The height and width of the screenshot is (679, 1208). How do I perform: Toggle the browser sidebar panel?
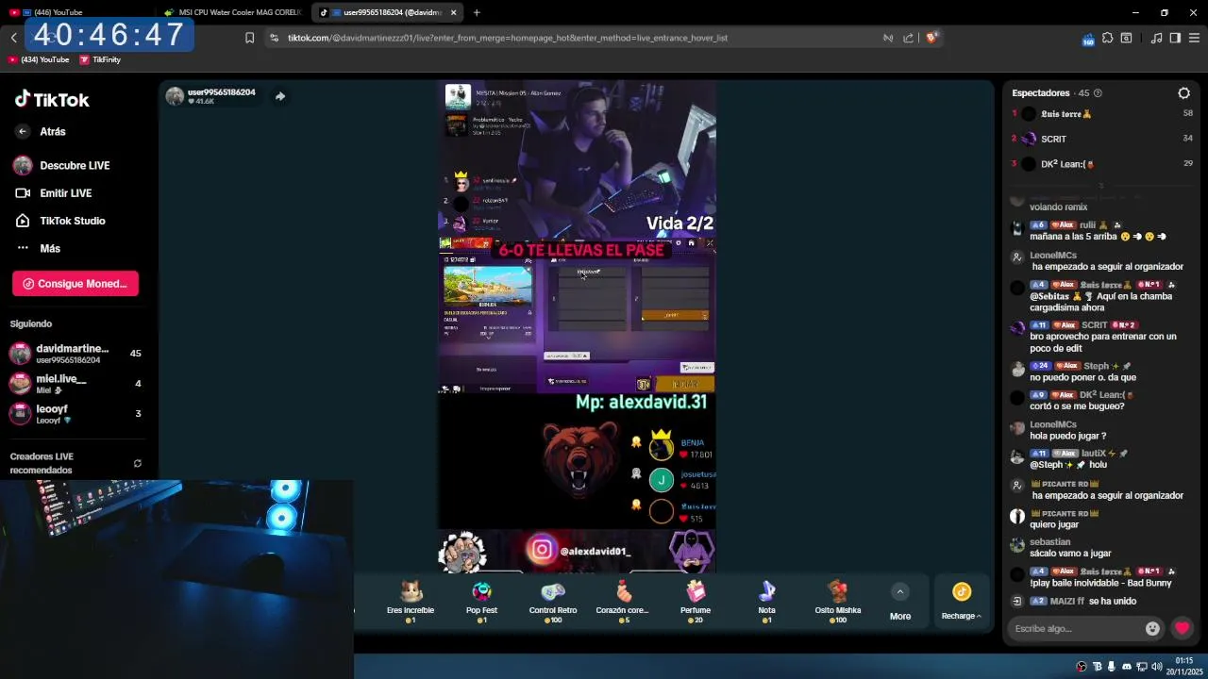click(1175, 38)
